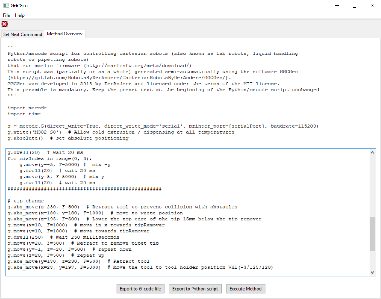Click the 'Wait 250 milliseconds' dwell line

64,237
